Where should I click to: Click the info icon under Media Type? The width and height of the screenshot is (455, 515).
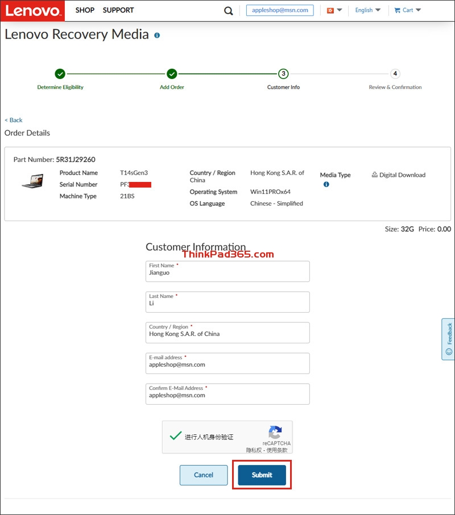[x=326, y=184]
